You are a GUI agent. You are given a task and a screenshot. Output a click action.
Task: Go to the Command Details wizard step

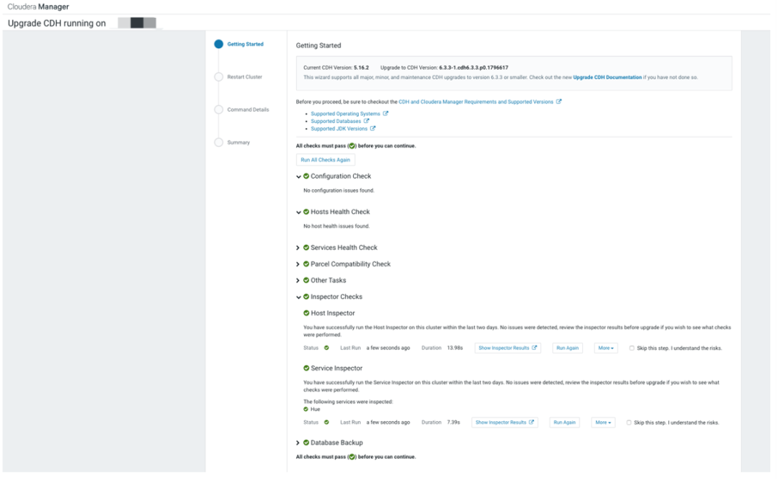(x=248, y=109)
